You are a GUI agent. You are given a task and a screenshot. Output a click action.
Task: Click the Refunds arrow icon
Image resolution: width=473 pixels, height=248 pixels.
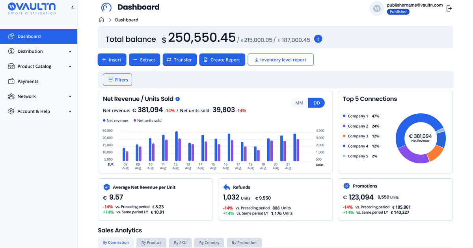[x=227, y=187]
